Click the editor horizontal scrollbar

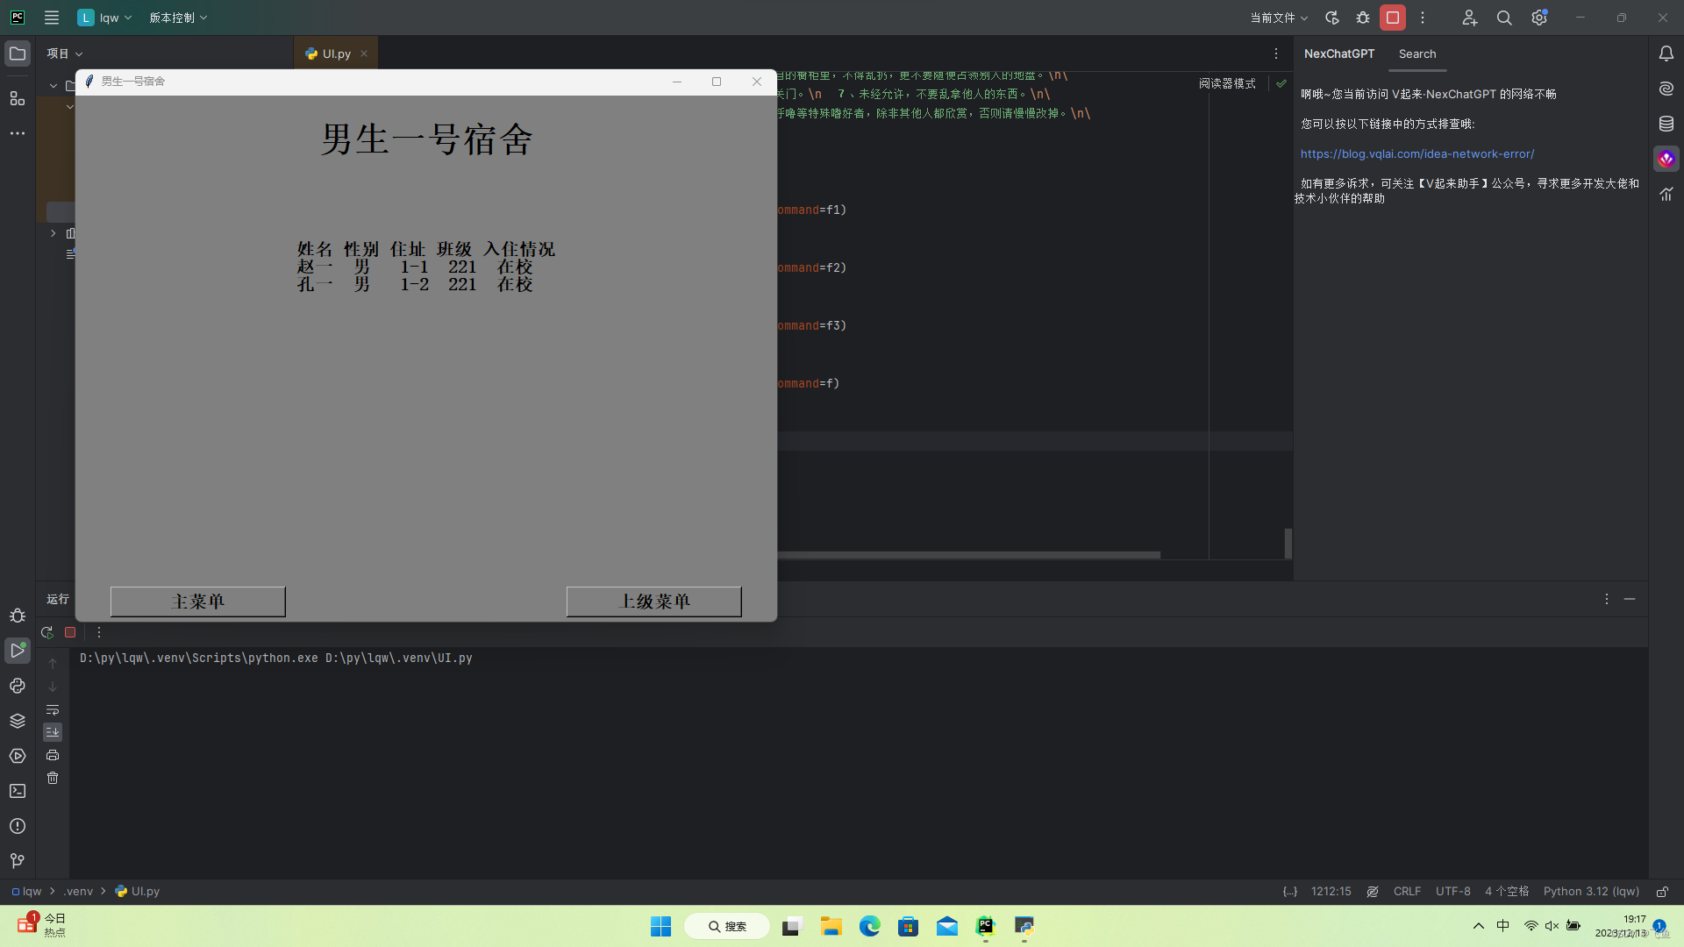point(968,554)
